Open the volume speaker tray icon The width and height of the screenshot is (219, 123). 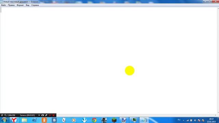pos(195,120)
